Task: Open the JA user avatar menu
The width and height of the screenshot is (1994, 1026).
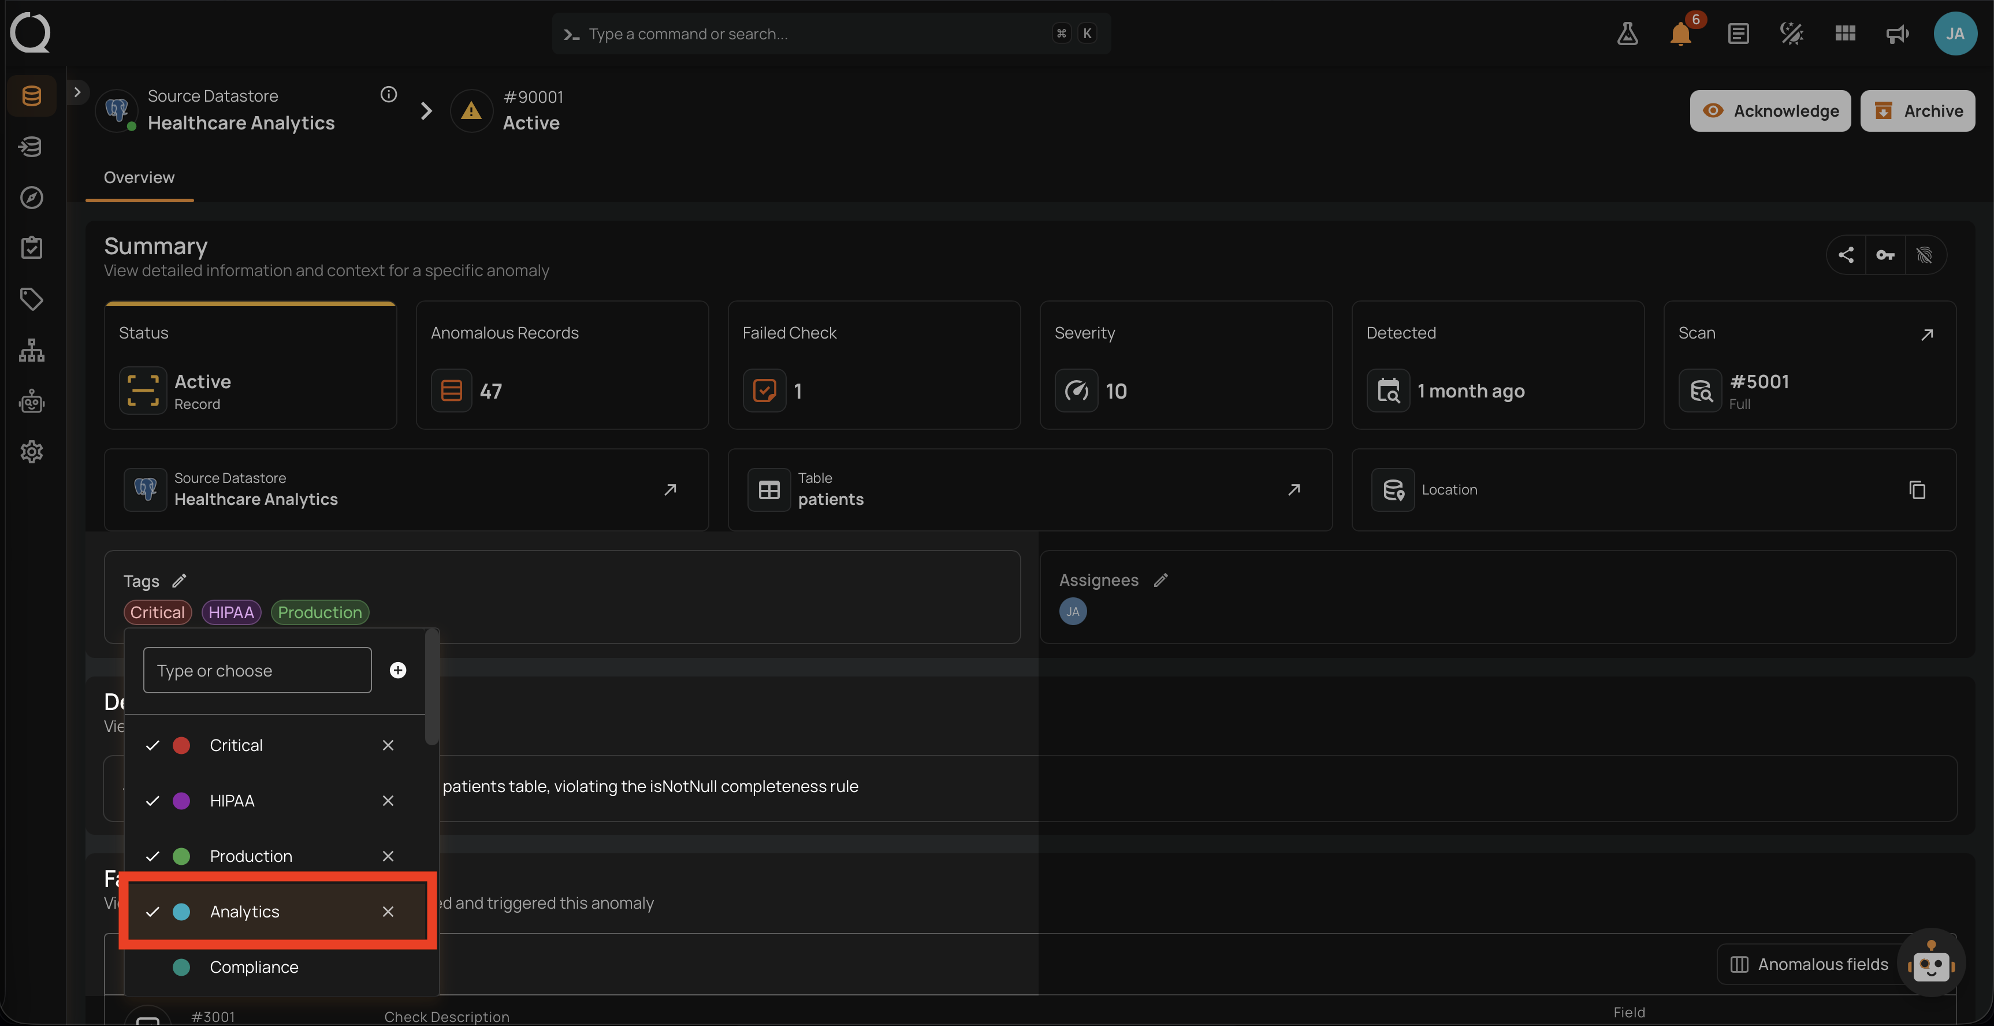Action: [x=1955, y=34]
